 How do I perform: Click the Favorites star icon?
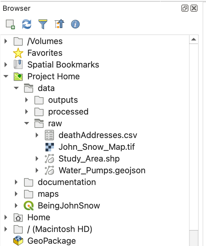click(x=18, y=53)
